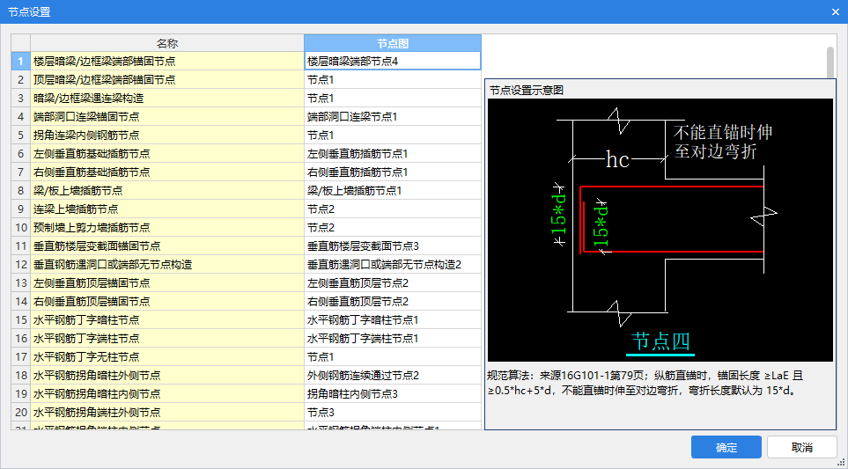
Task: Click the hc dimension label
Action: [x=617, y=159]
